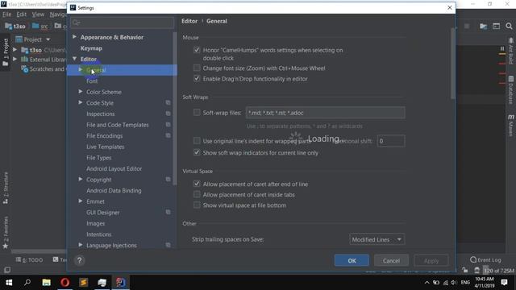Click the settings search field
Screen dimensions: 516x290
coord(123,23)
